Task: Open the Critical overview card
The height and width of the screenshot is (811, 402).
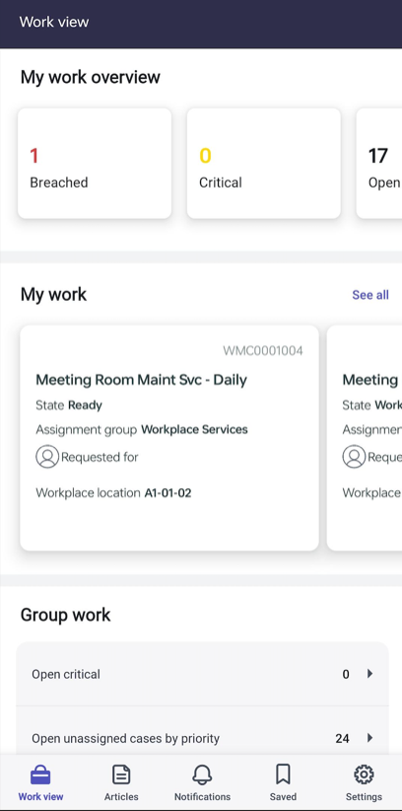Action: point(263,163)
